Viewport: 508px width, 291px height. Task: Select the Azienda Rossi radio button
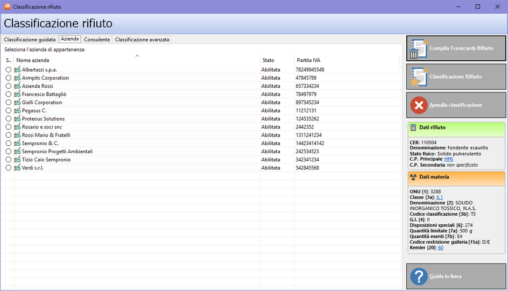pos(8,86)
